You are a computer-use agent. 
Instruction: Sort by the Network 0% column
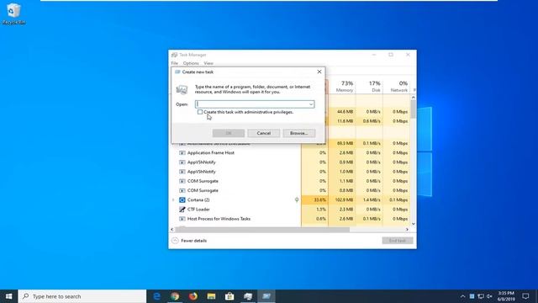(x=397, y=86)
